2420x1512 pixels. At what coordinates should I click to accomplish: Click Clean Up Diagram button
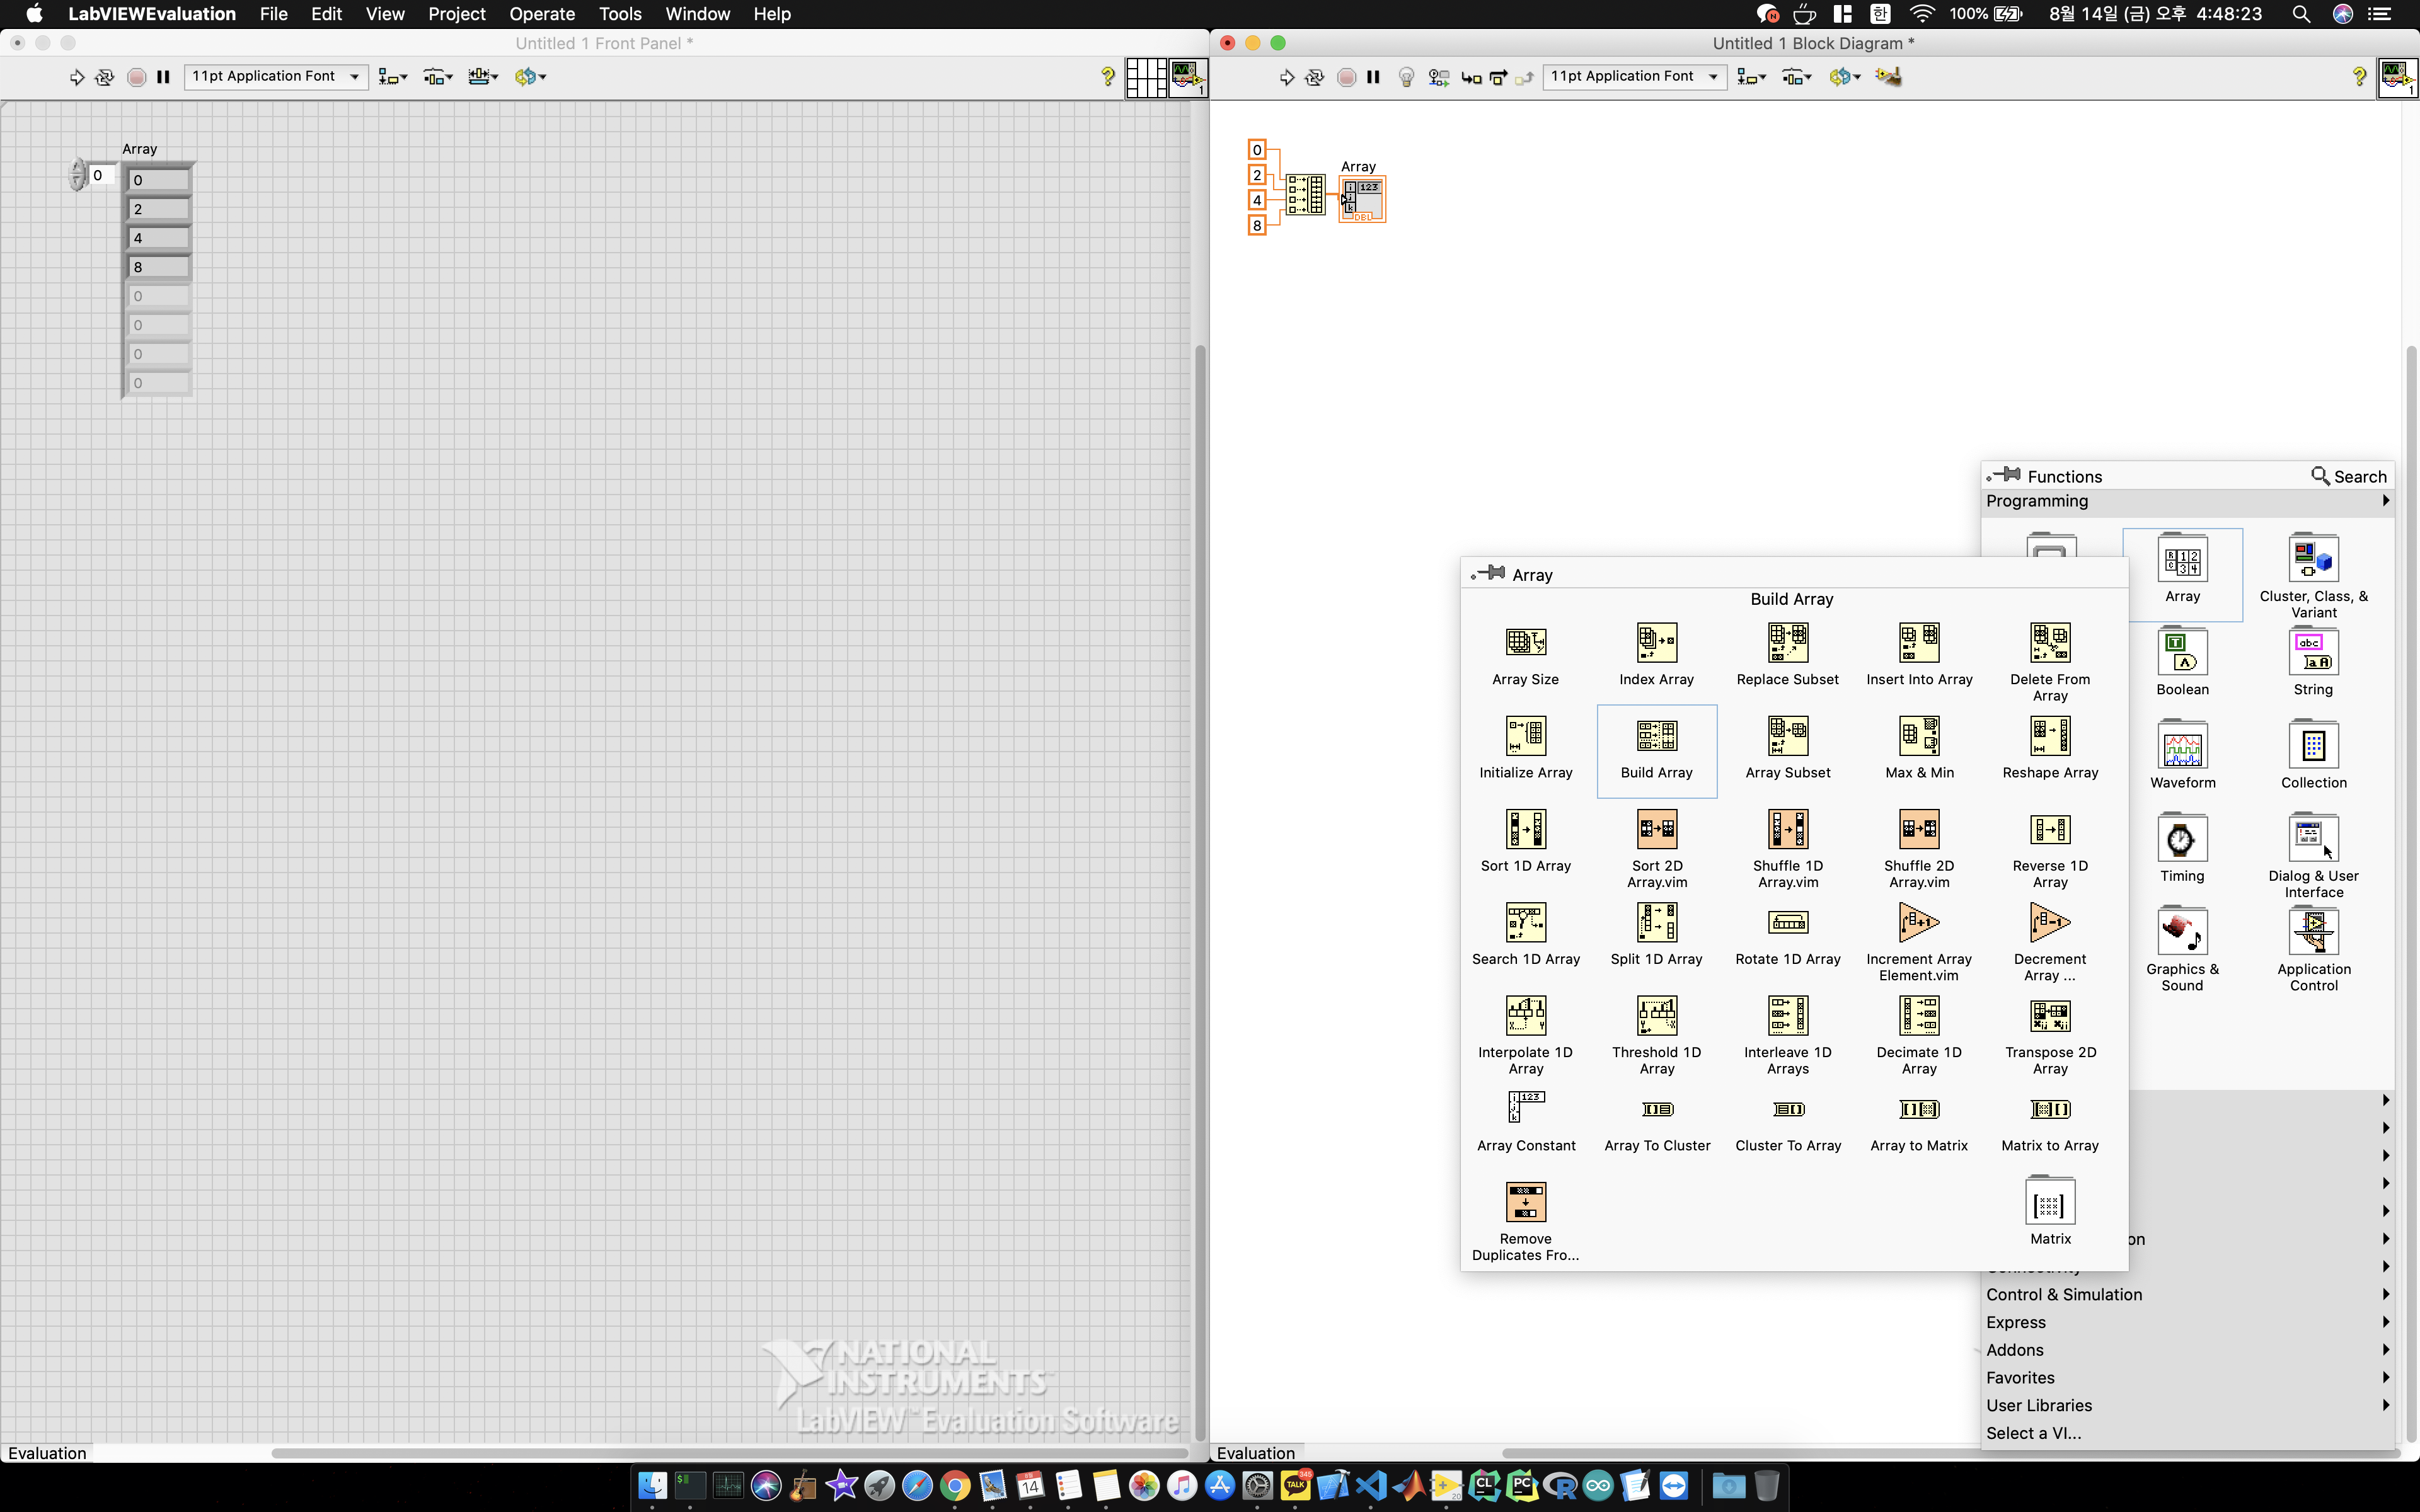tap(1888, 77)
